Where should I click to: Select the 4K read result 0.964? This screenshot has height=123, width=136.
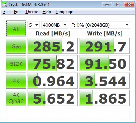(53, 81)
